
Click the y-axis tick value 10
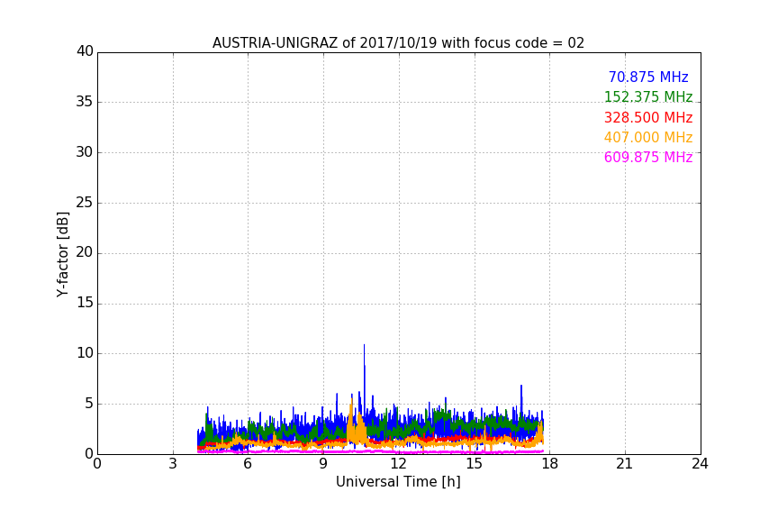85,353
